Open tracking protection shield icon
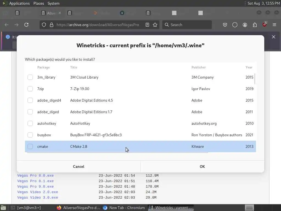 [x=44, y=25]
